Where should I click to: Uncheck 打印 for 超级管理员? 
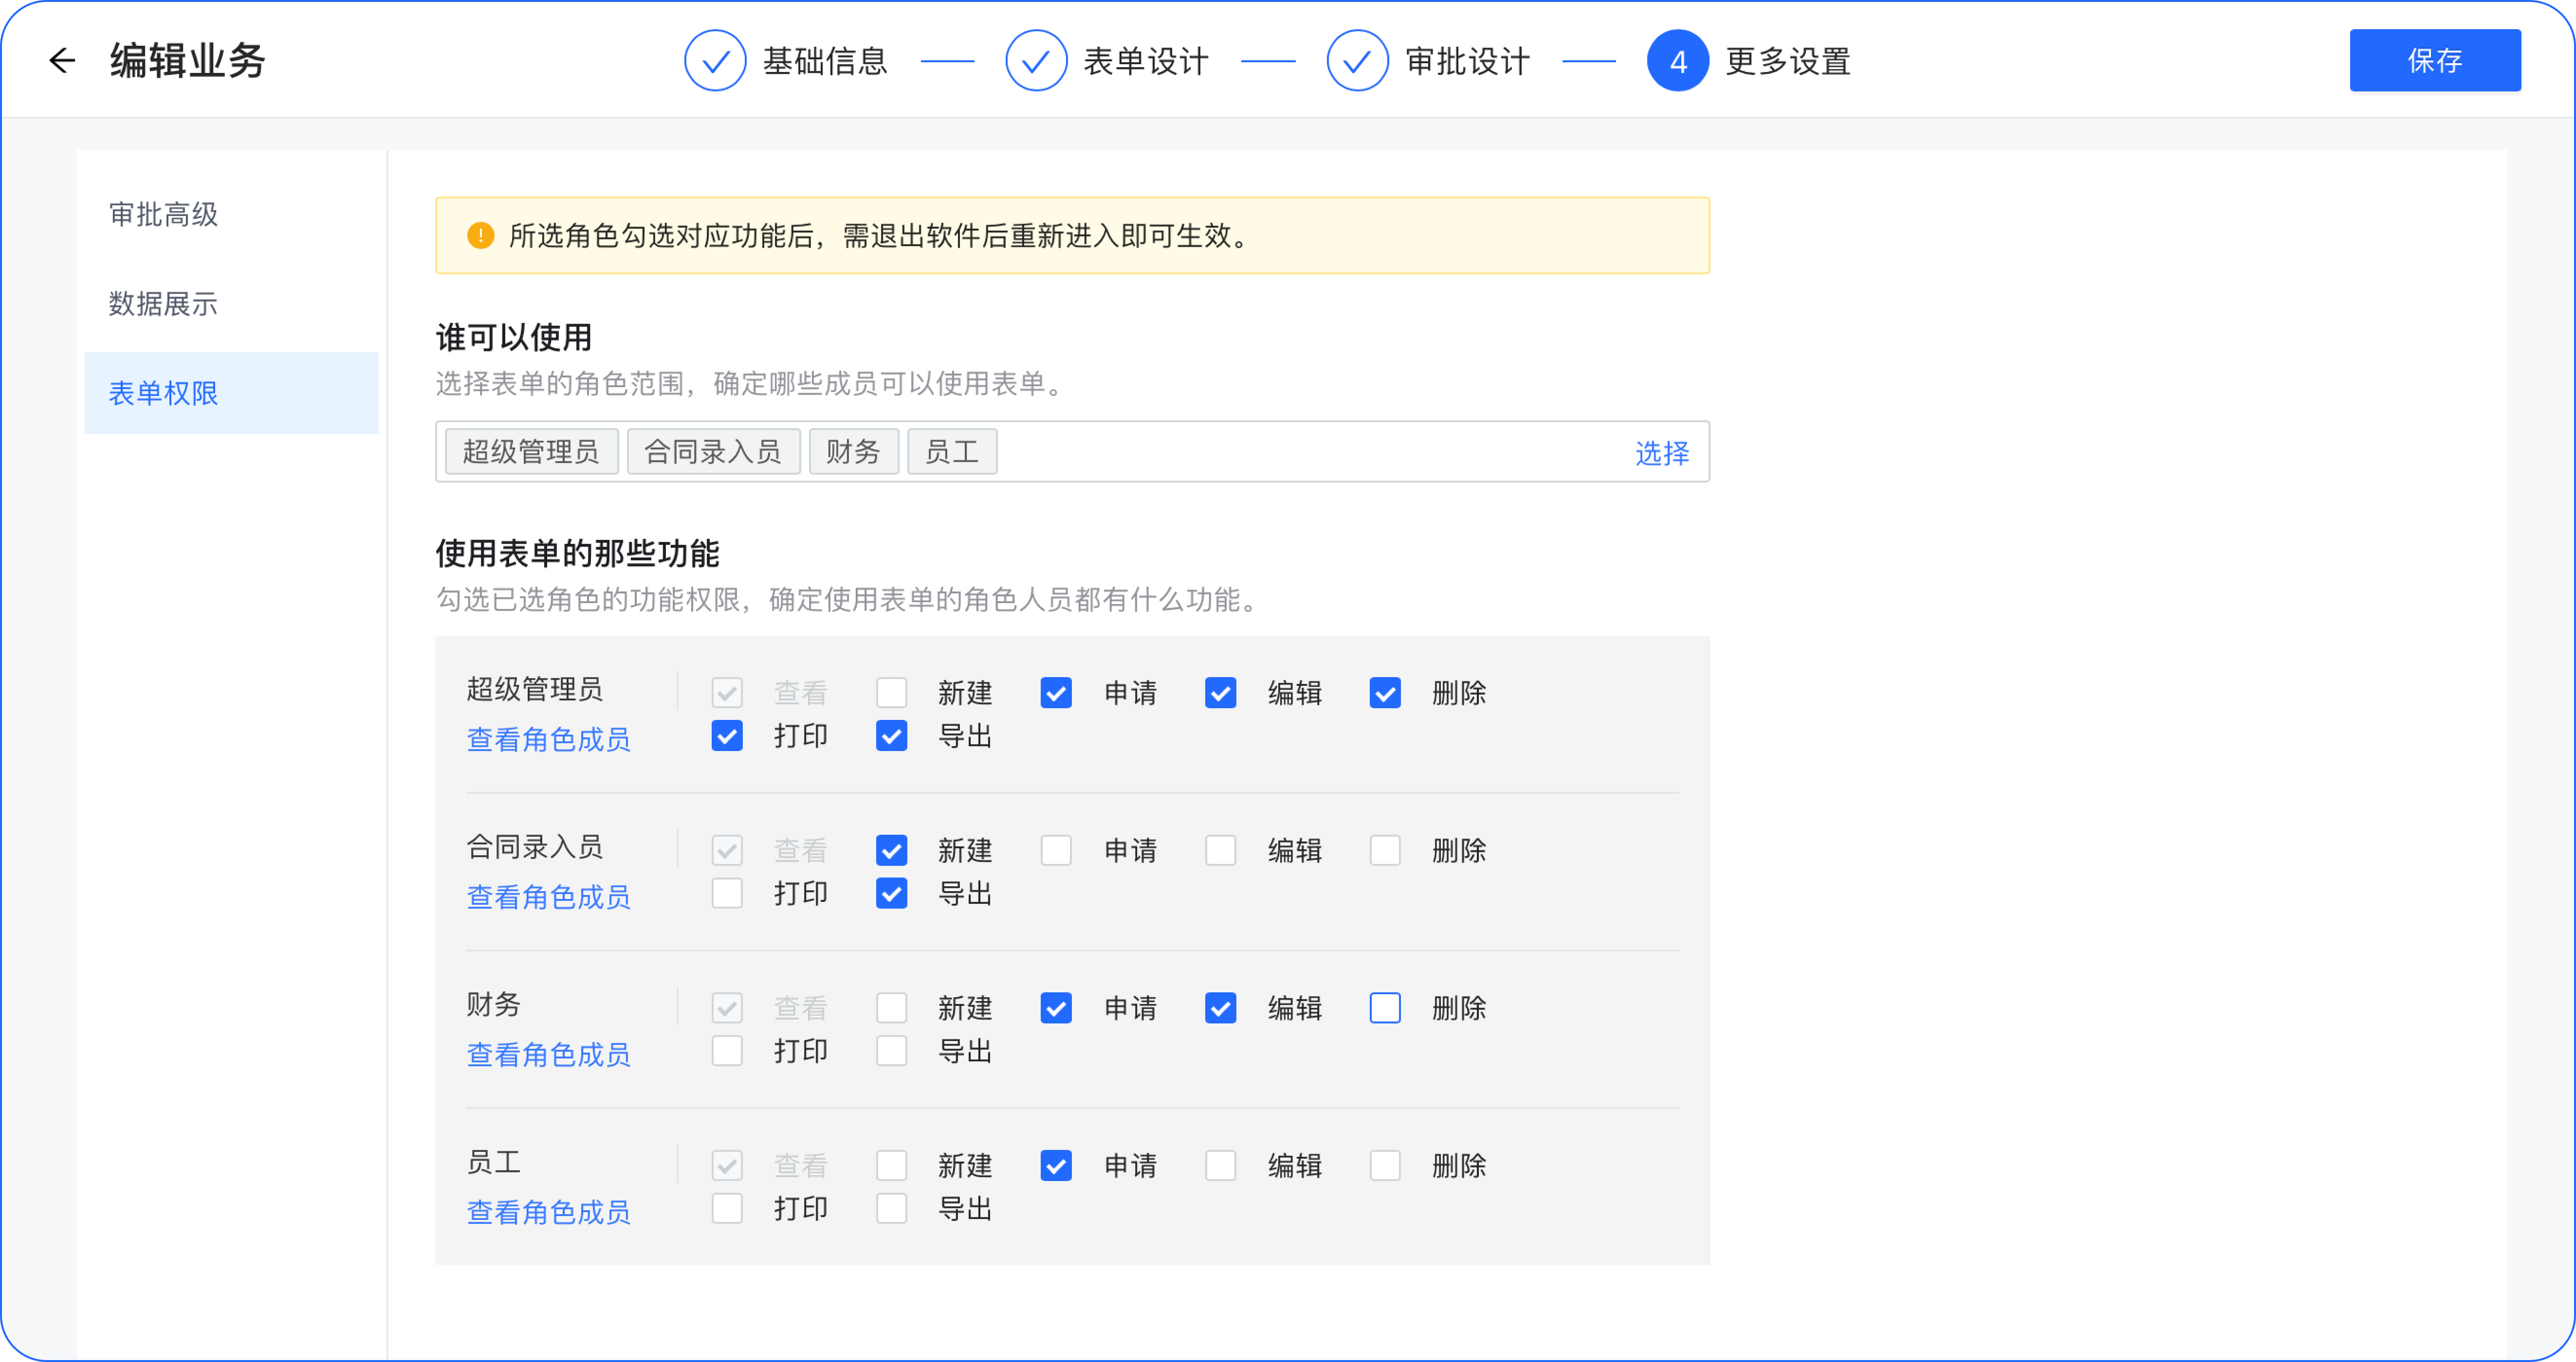[x=727, y=736]
